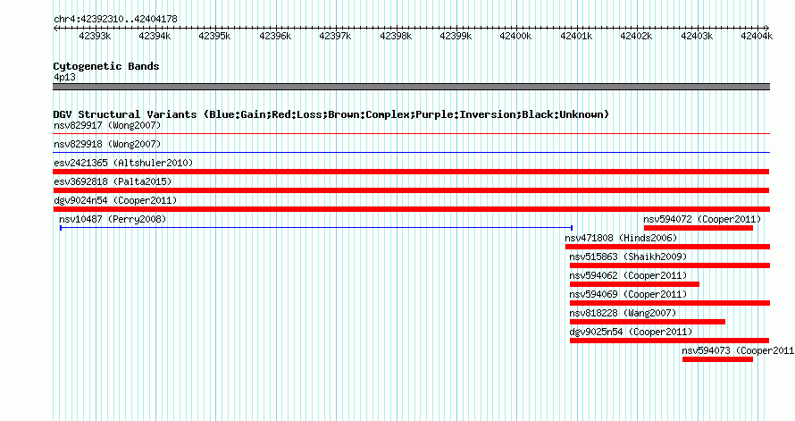Viewport: 795px width, 421px height.
Task: Click the red bar under nsv594073
Action: tap(717, 359)
